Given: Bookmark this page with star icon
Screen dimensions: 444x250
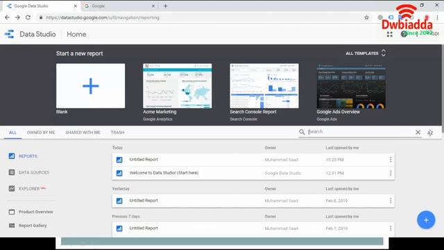Looking at the screenshot, I should pos(367,17).
